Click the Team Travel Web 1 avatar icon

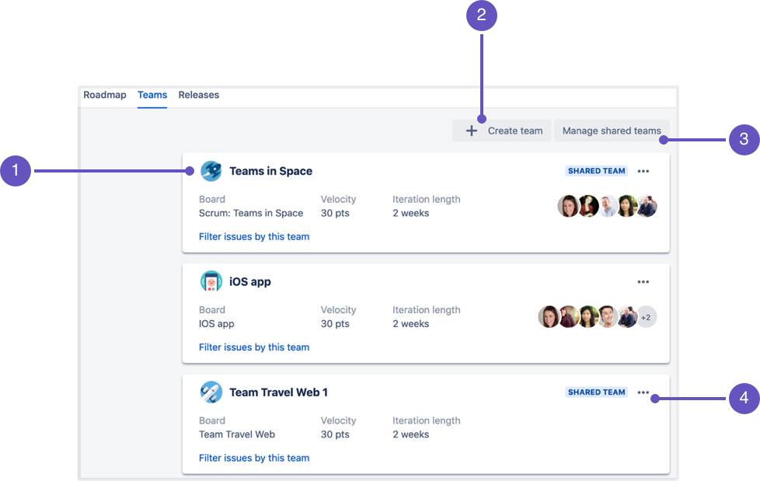coord(211,392)
